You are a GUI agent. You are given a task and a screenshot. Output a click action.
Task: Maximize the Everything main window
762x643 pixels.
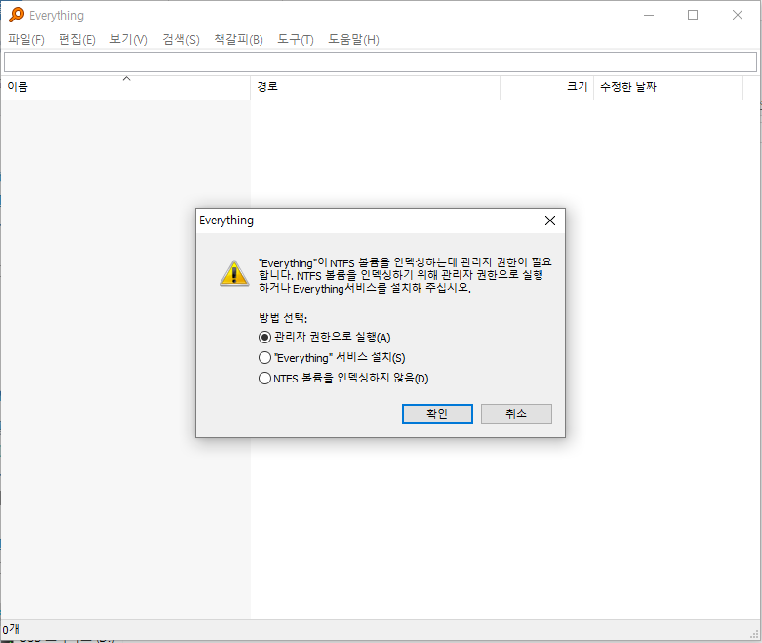pos(693,15)
